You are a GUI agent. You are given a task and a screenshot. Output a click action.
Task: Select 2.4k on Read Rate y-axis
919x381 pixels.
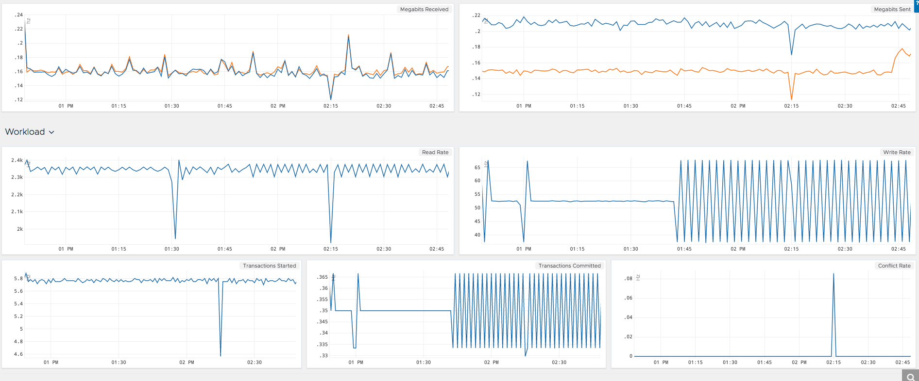point(17,160)
